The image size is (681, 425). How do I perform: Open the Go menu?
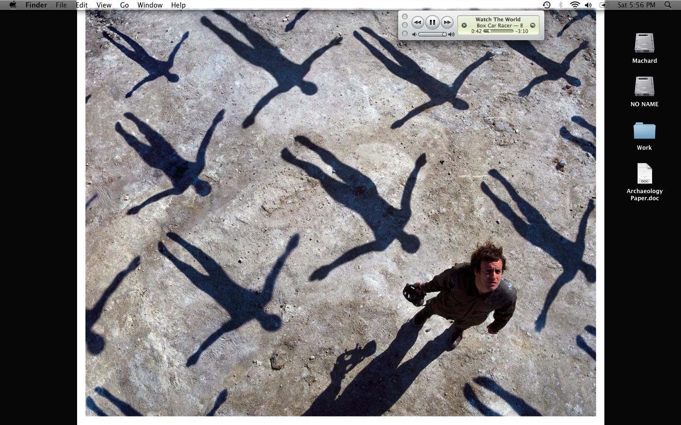click(124, 5)
